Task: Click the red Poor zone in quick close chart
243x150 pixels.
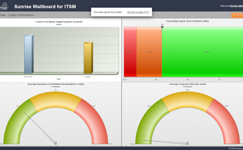Action: 130,52
